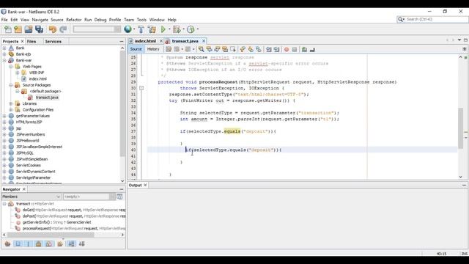Switch to the index.html editor tab
This screenshot has height=264, width=469.
tap(145, 41)
